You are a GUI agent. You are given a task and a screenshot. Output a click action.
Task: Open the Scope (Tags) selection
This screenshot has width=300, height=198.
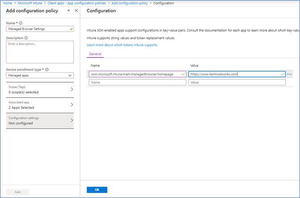[40, 90]
